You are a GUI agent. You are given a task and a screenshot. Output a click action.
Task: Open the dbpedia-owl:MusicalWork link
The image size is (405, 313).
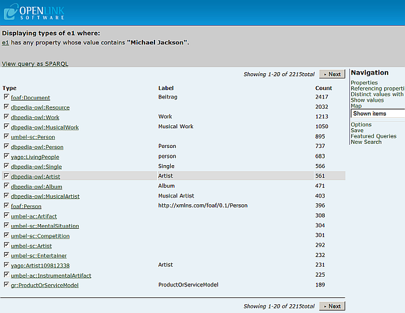[45, 128]
